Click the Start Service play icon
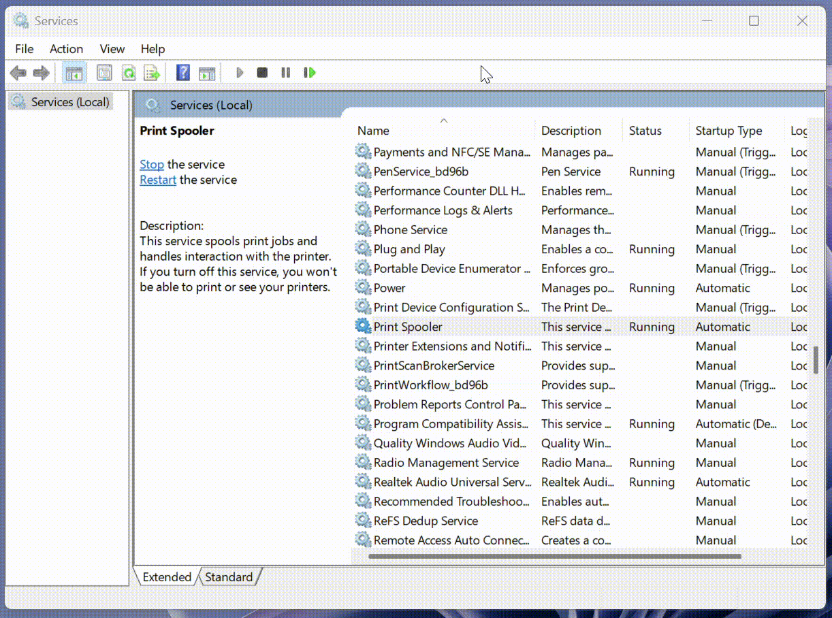The image size is (832, 618). coord(240,72)
